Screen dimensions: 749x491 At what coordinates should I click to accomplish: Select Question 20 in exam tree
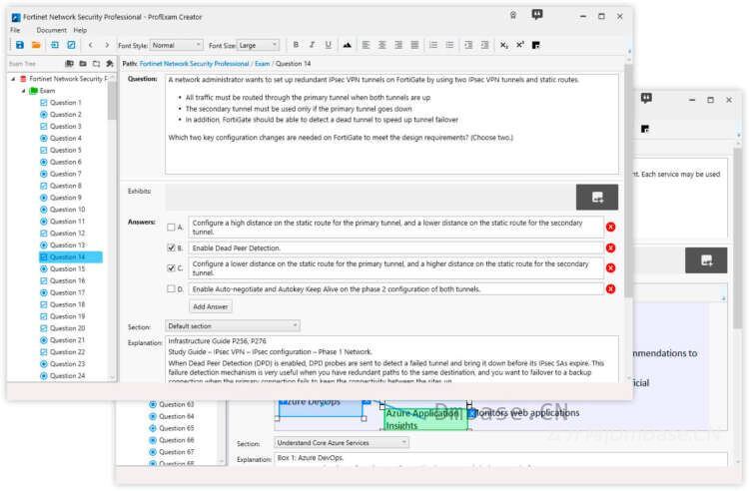pos(67,328)
